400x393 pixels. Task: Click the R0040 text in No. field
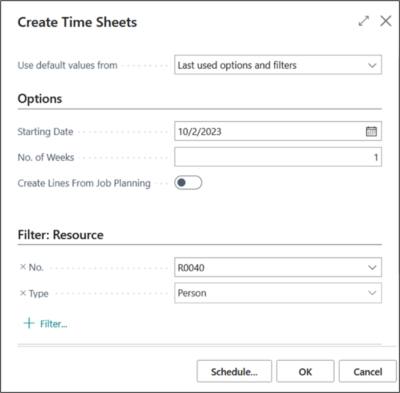pyautogui.click(x=191, y=268)
